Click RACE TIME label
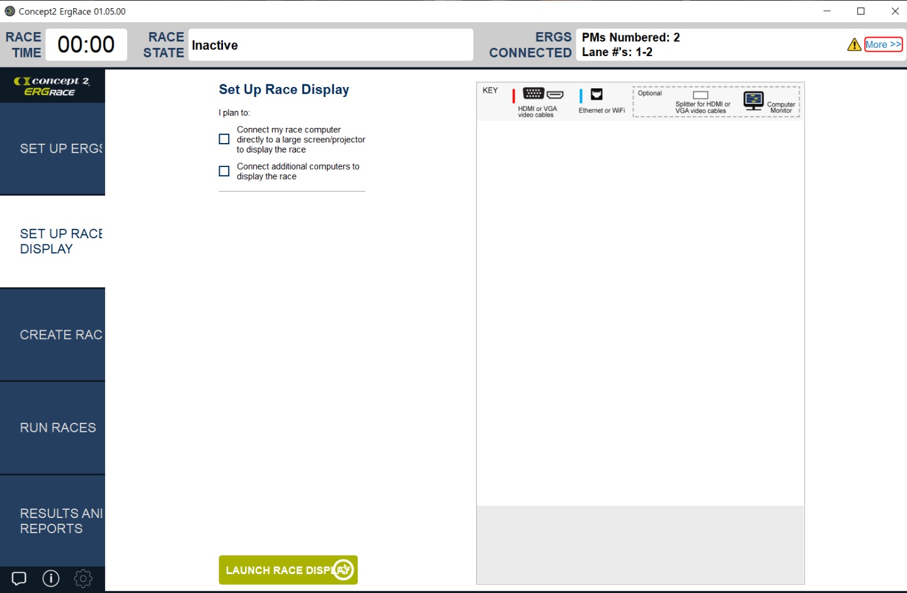 coord(23,45)
